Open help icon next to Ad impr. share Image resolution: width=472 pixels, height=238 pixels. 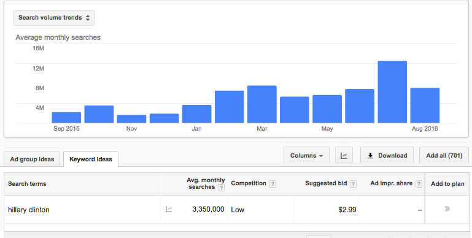click(x=419, y=184)
